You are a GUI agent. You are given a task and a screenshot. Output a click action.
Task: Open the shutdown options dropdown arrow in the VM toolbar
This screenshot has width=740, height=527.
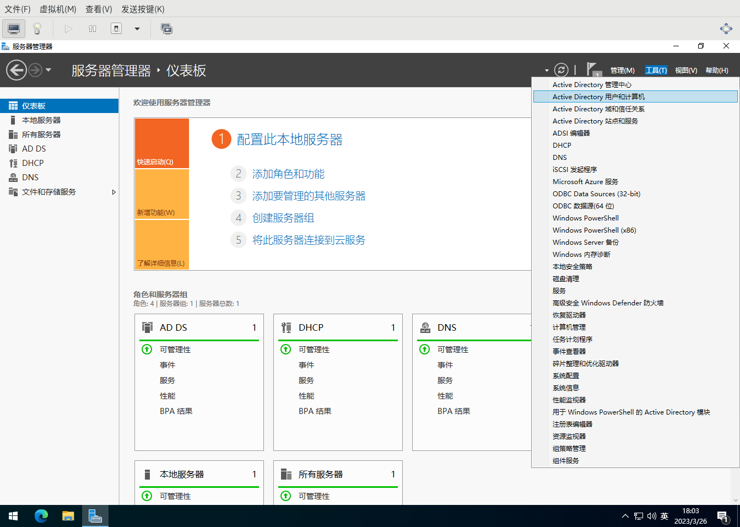point(137,29)
